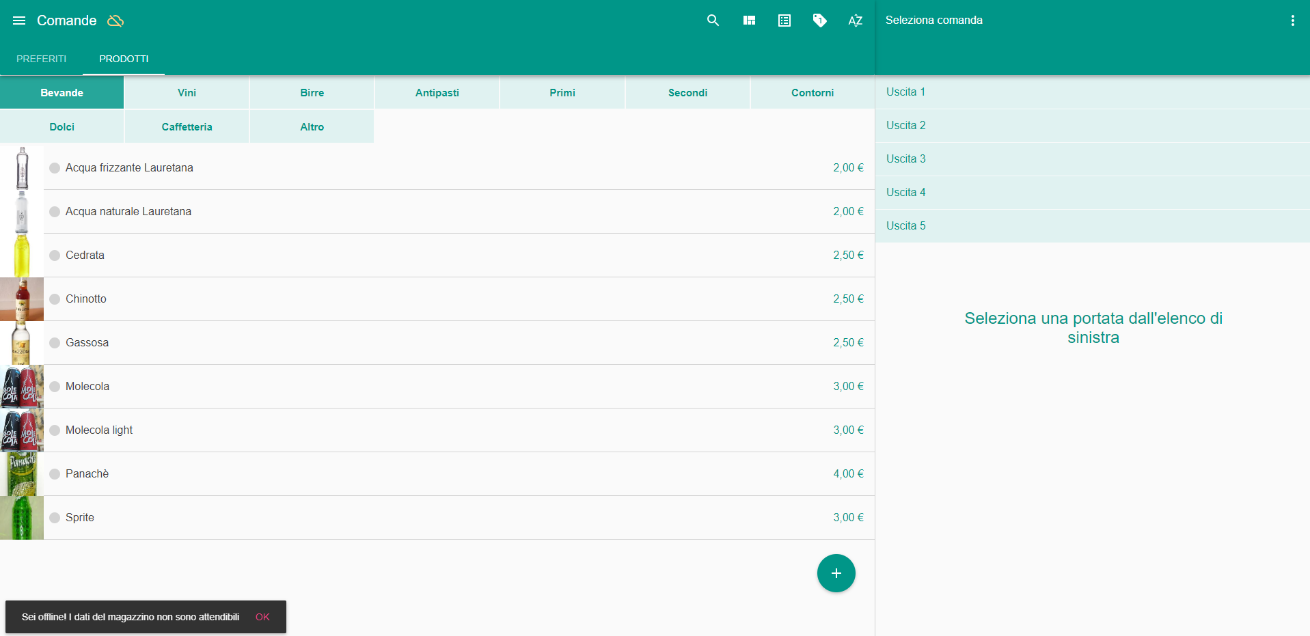Show the Primi category
Screen dimensions: 1310x636
pyautogui.click(x=562, y=92)
